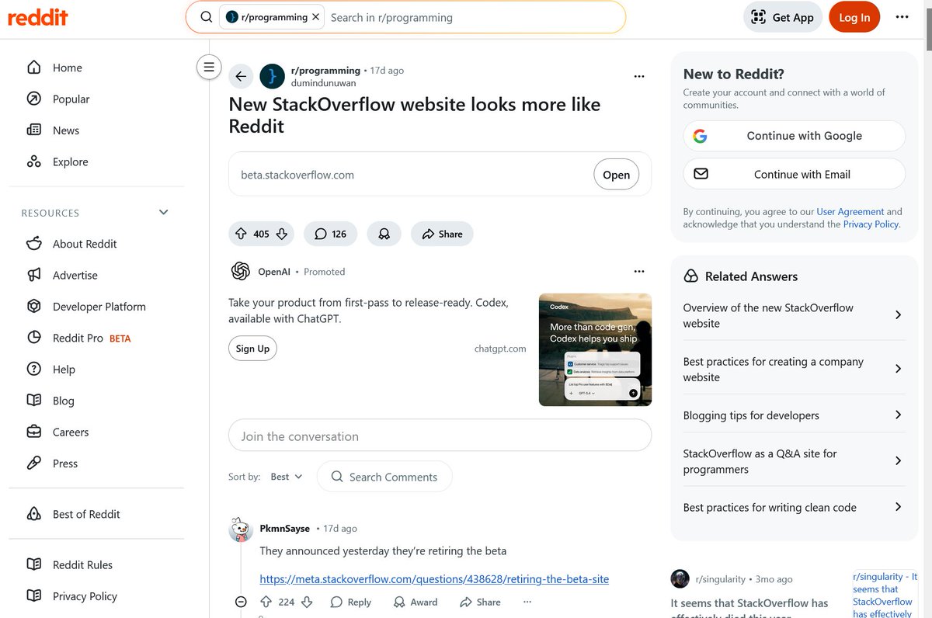Screen dimensions: 932x618
Task: Downvote the post with 405 votes
Action: [x=282, y=234]
